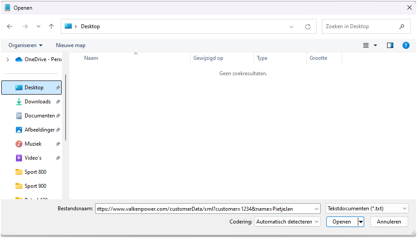
Task: Click the Up one level arrow
Action: point(51,26)
